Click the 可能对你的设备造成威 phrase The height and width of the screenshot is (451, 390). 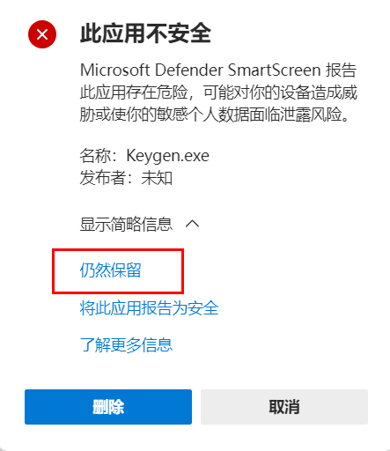tap(280, 92)
